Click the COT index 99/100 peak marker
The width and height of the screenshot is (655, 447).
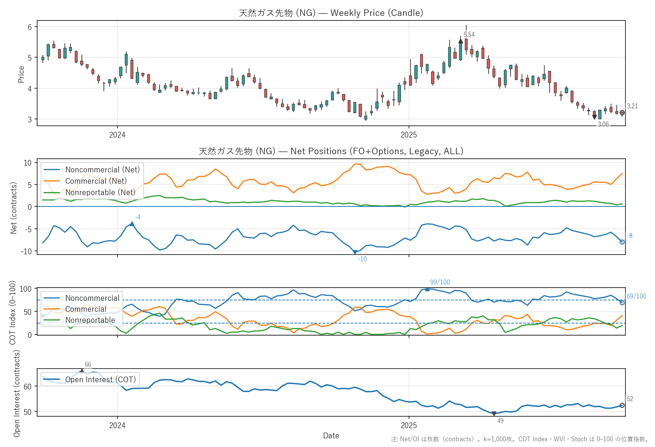point(427,289)
